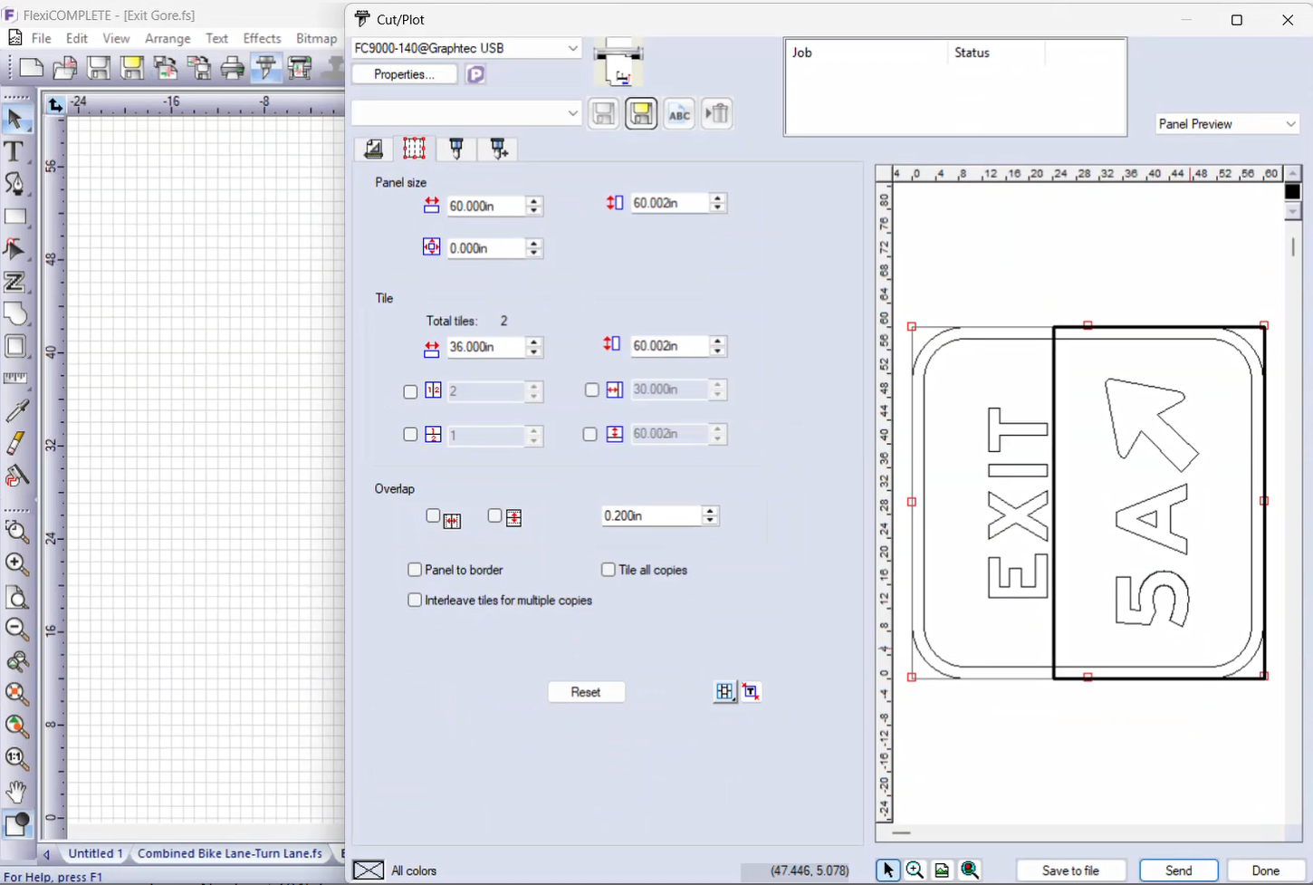Select the Text tool in left toolbox

[14, 151]
